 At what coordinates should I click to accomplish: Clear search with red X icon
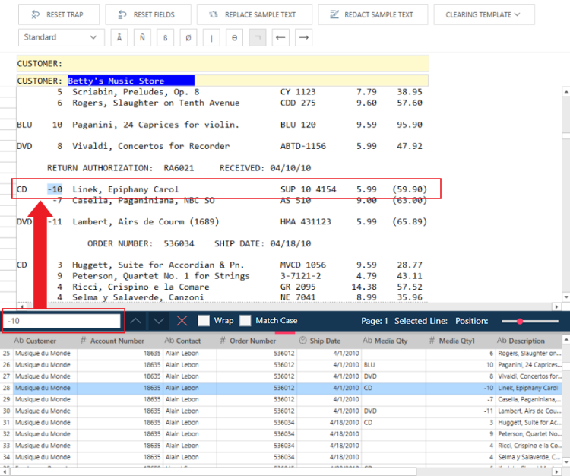coord(182,321)
